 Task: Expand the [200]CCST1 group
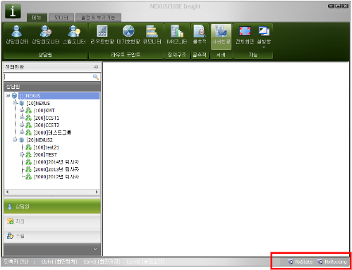pos(22,118)
